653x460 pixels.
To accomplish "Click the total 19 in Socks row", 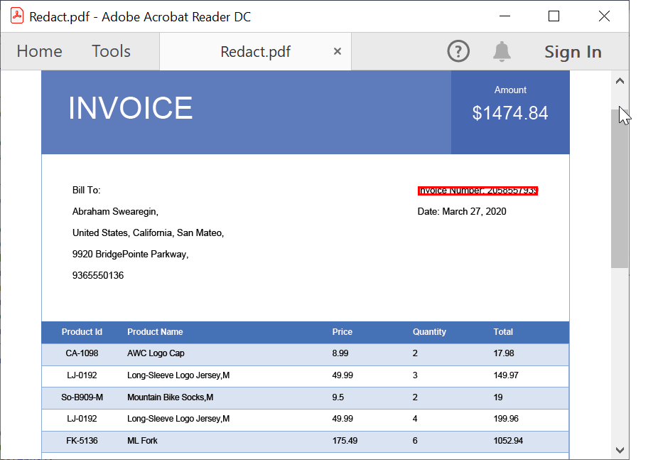I will (498, 397).
